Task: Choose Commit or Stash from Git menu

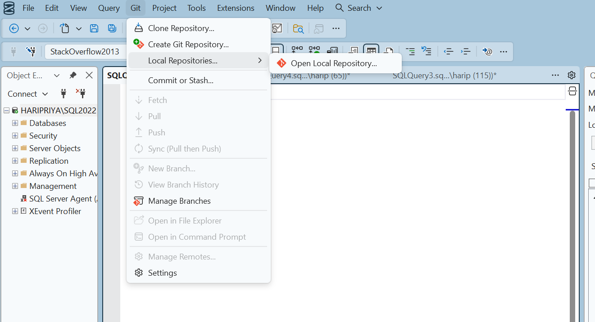Action: 199,80
